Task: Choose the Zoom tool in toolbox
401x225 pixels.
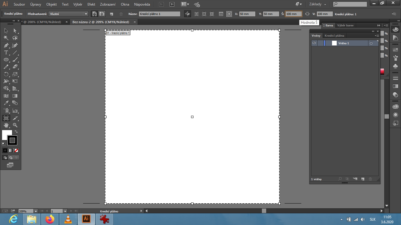Action: 15,125
